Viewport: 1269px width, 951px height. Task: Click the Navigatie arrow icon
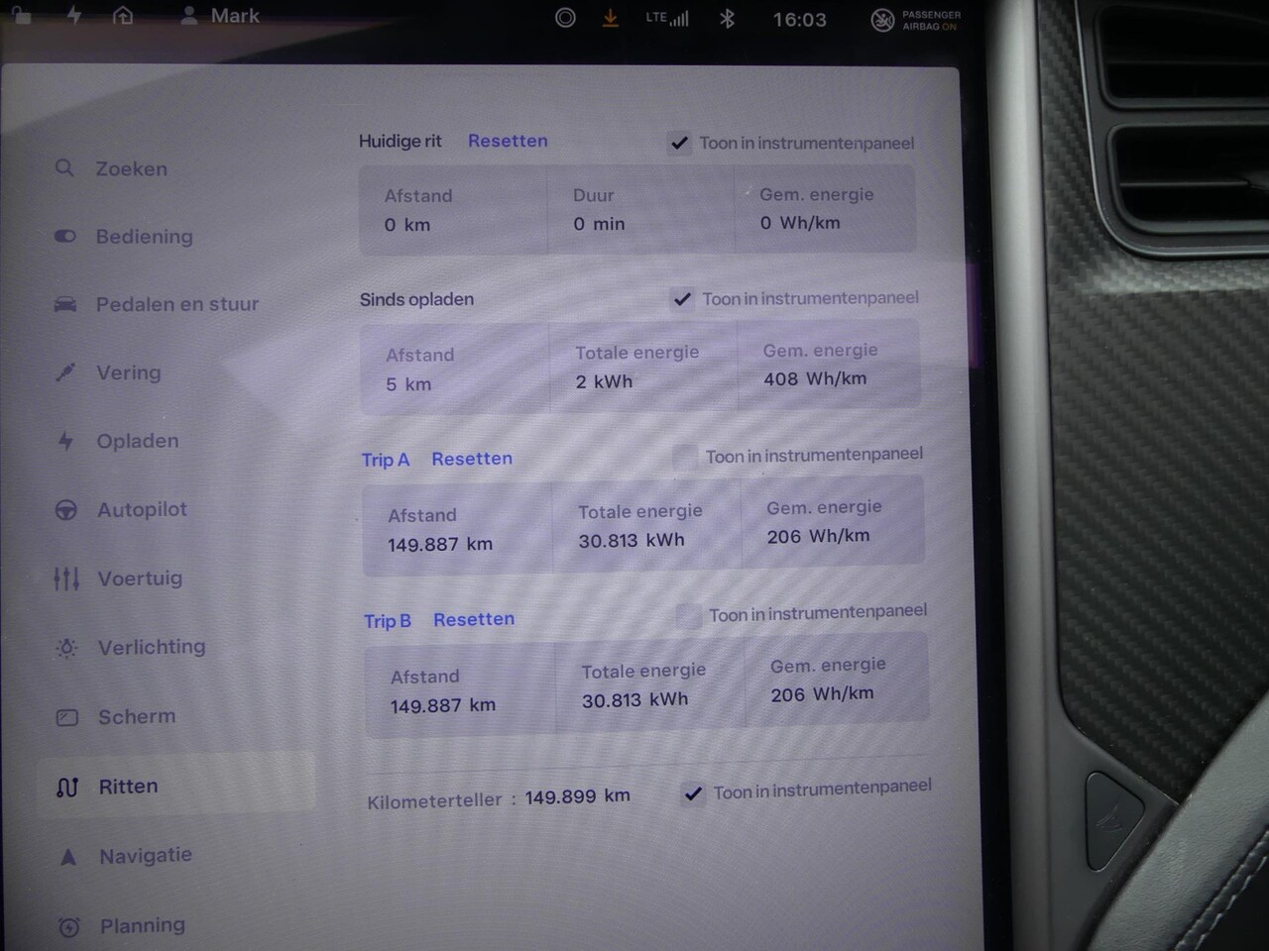[x=68, y=857]
